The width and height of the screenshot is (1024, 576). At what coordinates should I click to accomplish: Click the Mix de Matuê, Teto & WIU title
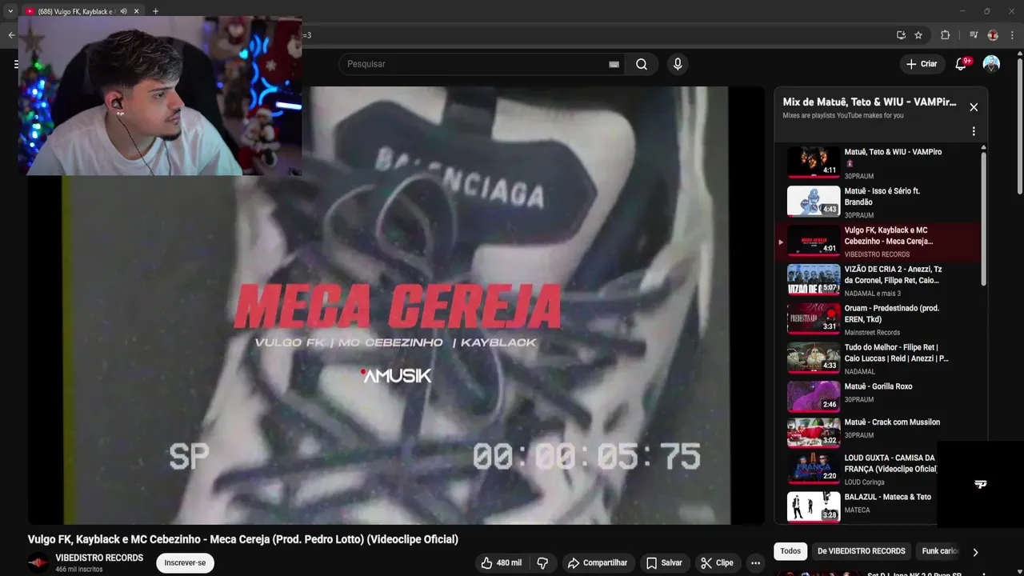click(x=870, y=102)
